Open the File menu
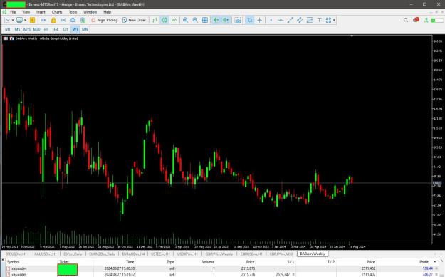 (13, 12)
